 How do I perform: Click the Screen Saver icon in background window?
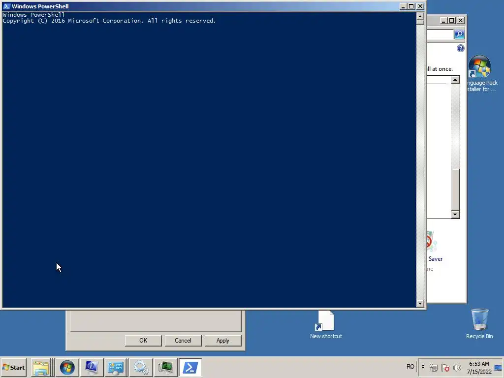pyautogui.click(x=431, y=241)
